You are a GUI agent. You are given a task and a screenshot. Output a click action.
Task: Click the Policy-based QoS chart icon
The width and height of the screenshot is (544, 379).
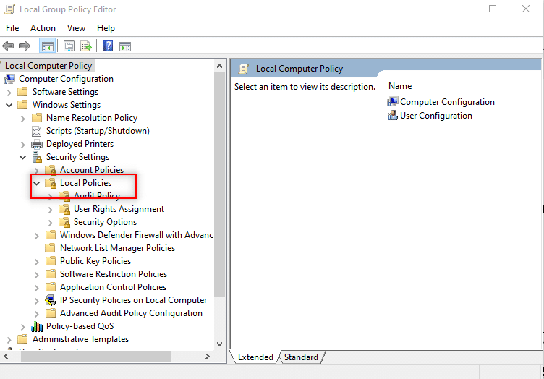point(37,326)
